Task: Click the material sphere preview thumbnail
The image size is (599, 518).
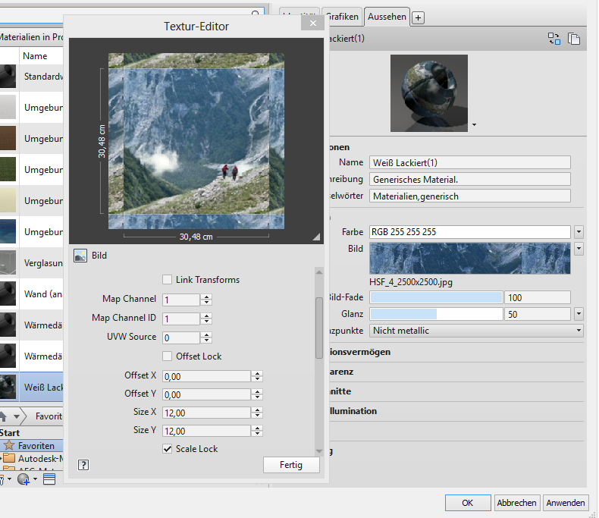Action: pos(429,93)
